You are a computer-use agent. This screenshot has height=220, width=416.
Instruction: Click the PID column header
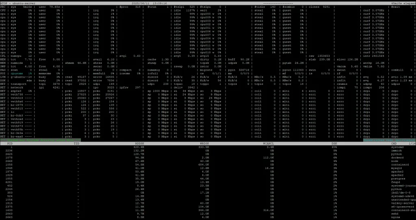(x=10, y=143)
